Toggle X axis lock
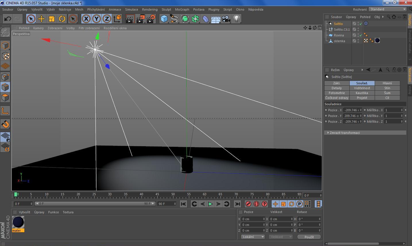The width and height of the screenshot is (412, 246). (x=86, y=19)
